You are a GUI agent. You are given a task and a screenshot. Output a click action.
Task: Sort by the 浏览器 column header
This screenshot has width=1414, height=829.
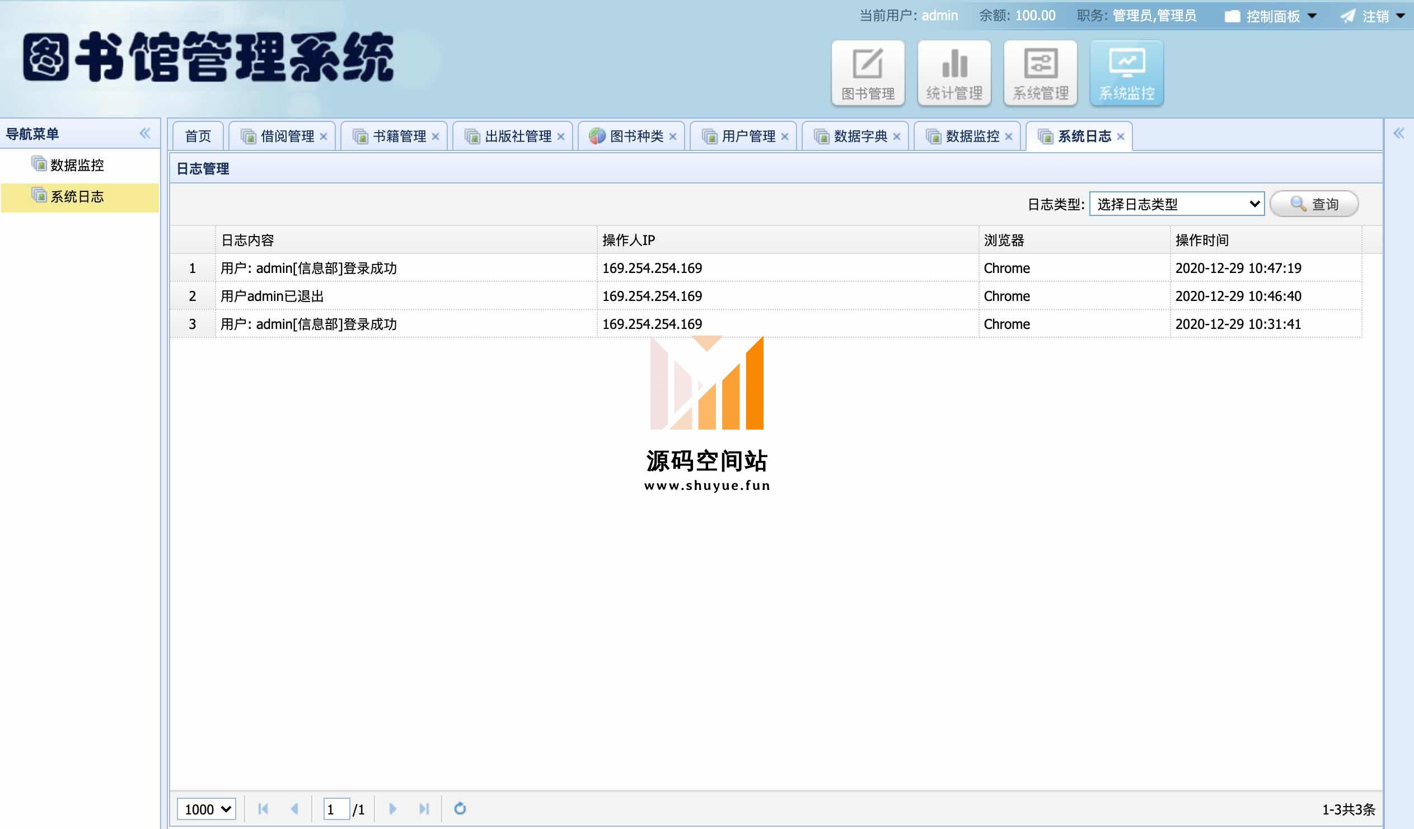[x=1075, y=240]
